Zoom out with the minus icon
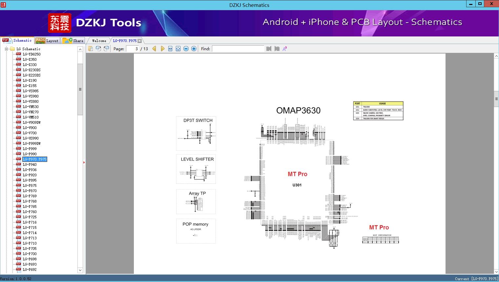499x282 pixels. click(186, 49)
